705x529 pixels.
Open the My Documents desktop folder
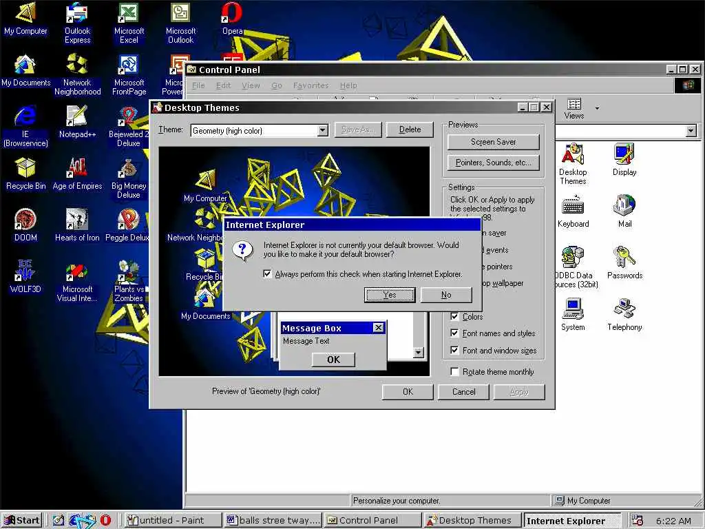click(x=25, y=70)
